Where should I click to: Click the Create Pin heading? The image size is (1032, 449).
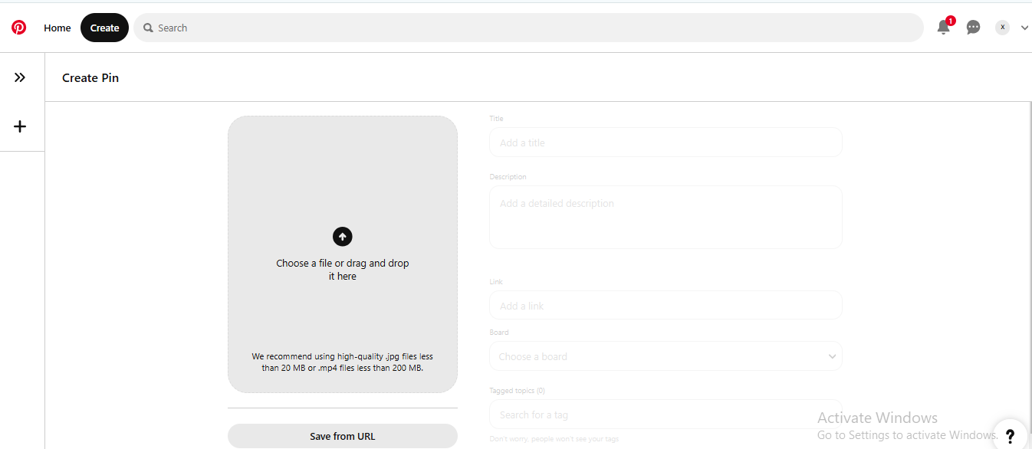pos(90,77)
